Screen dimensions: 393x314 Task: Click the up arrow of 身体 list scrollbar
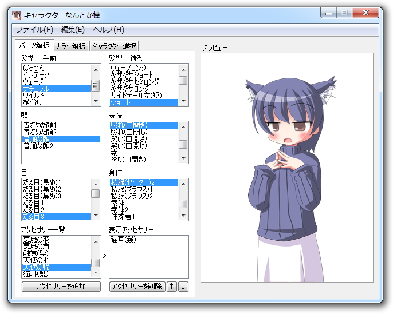183,184
